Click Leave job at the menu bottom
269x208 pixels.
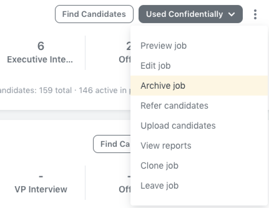pyautogui.click(x=159, y=186)
